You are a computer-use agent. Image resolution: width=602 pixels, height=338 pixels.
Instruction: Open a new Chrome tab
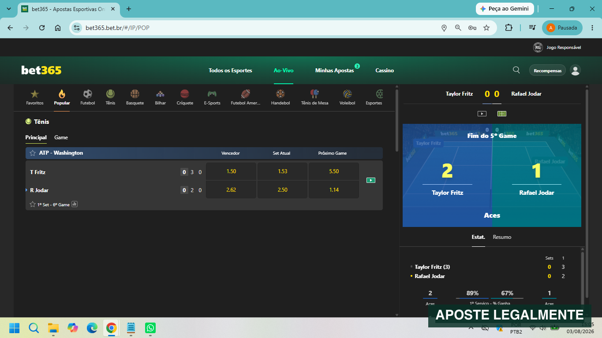tap(129, 9)
